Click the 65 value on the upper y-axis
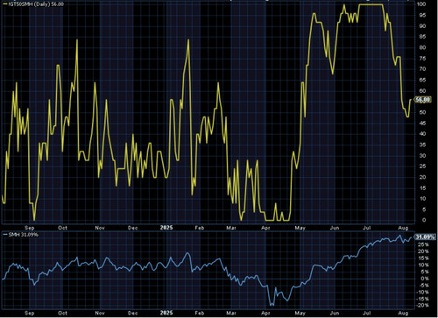Screen dimensions: 438x318 pos(422,80)
